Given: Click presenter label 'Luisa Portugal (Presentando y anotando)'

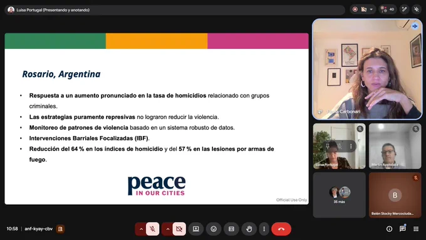Looking at the screenshot, I should (53, 10).
